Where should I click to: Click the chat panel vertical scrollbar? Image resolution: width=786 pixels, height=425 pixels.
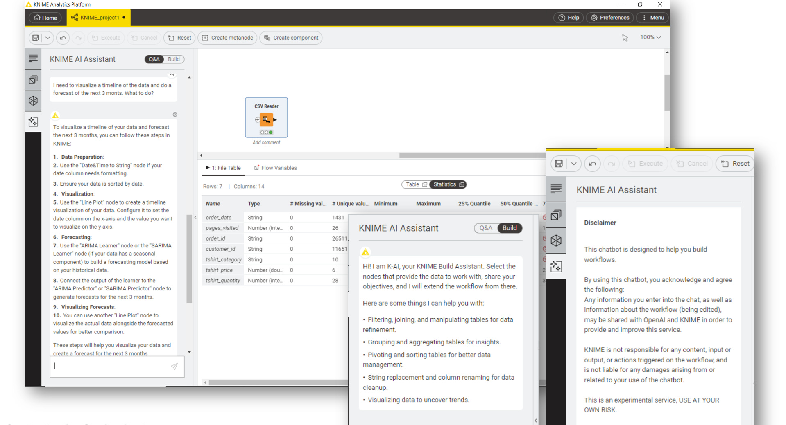189,259
